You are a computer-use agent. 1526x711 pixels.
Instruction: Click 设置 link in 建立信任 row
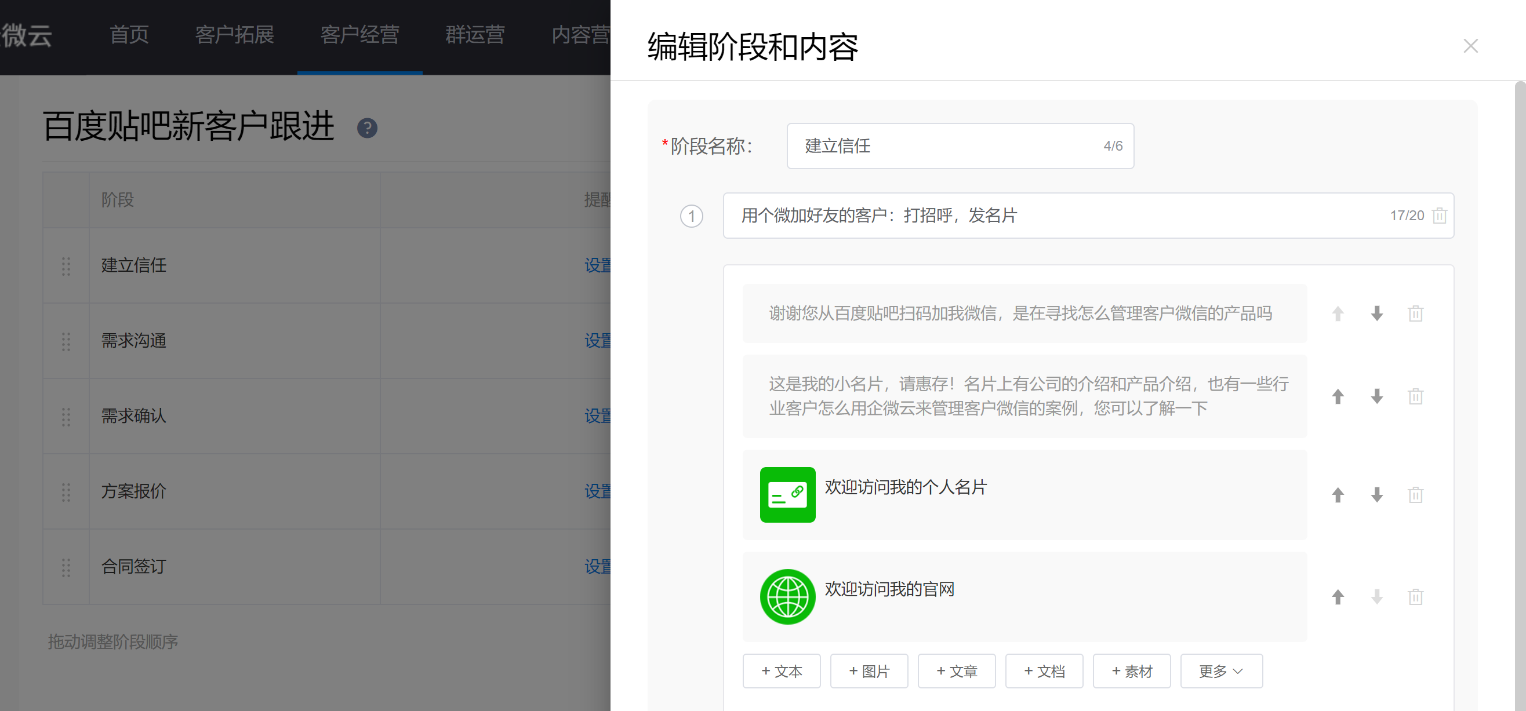(598, 265)
